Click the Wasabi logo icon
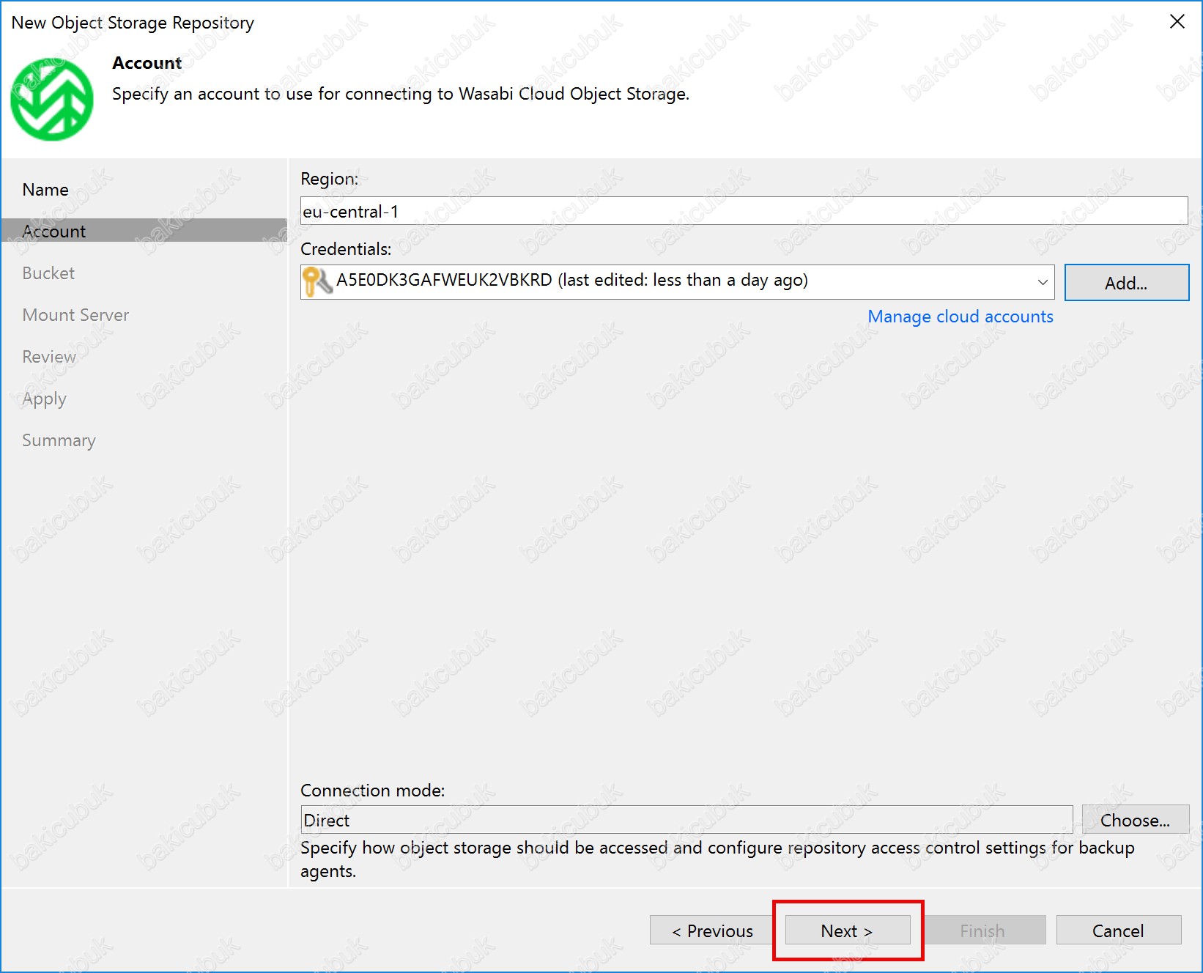The height and width of the screenshot is (973, 1203). pos(51,100)
